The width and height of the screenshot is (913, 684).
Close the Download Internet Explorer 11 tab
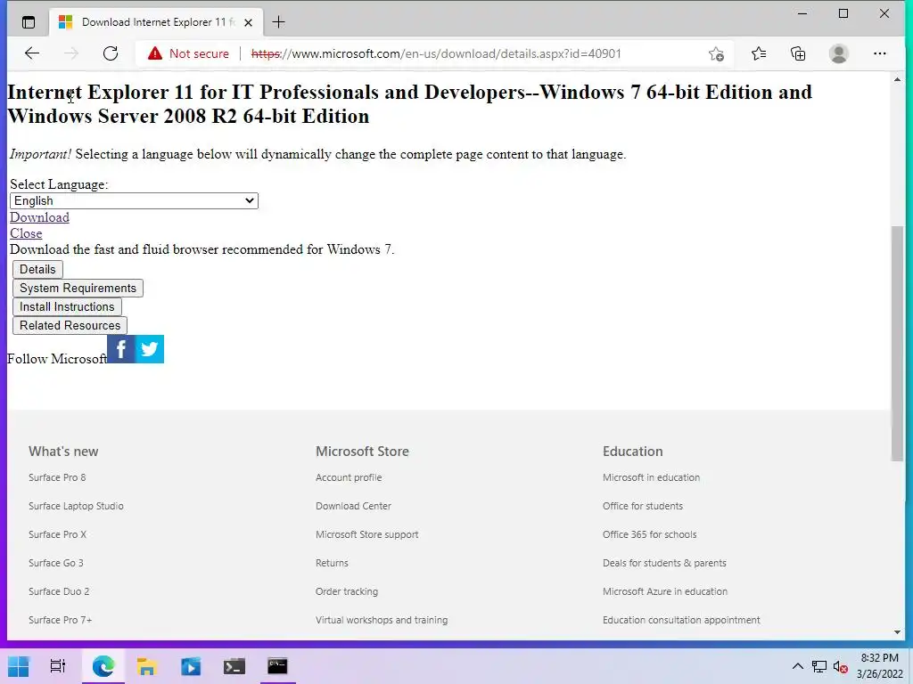248,22
